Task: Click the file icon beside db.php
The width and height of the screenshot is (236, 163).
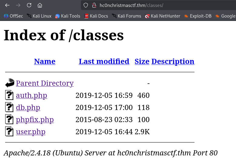Action: [10, 108]
